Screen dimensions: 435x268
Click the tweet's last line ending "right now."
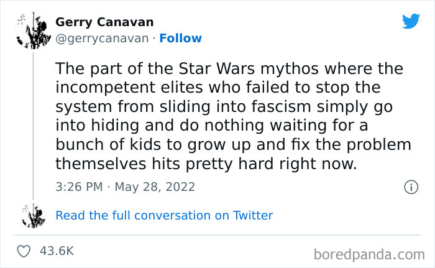(x=204, y=164)
